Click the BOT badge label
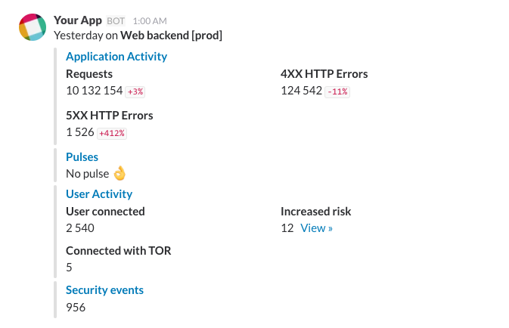 click(116, 20)
